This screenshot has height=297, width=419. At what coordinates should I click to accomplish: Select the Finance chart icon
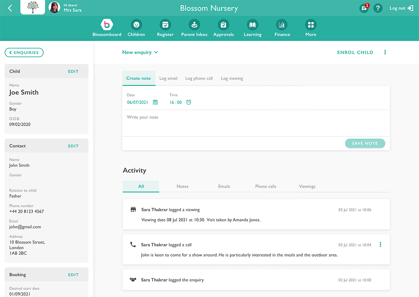tap(282, 24)
